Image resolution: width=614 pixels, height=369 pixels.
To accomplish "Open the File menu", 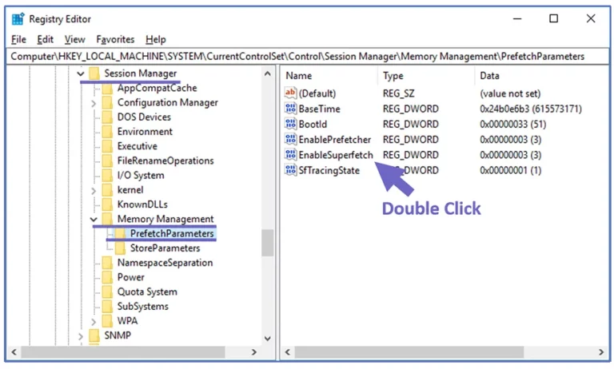I will click(x=18, y=39).
